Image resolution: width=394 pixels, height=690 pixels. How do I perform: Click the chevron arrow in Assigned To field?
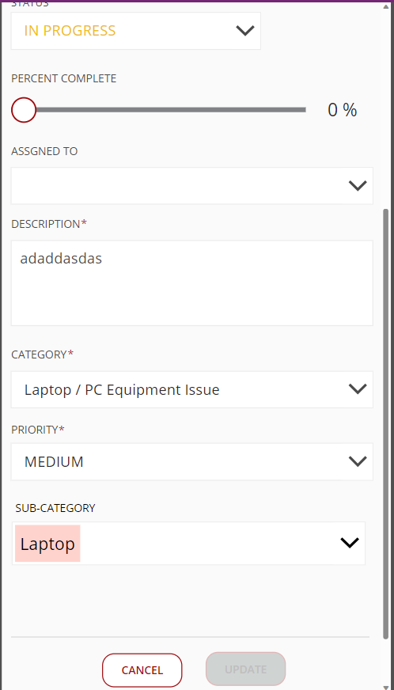[358, 186]
